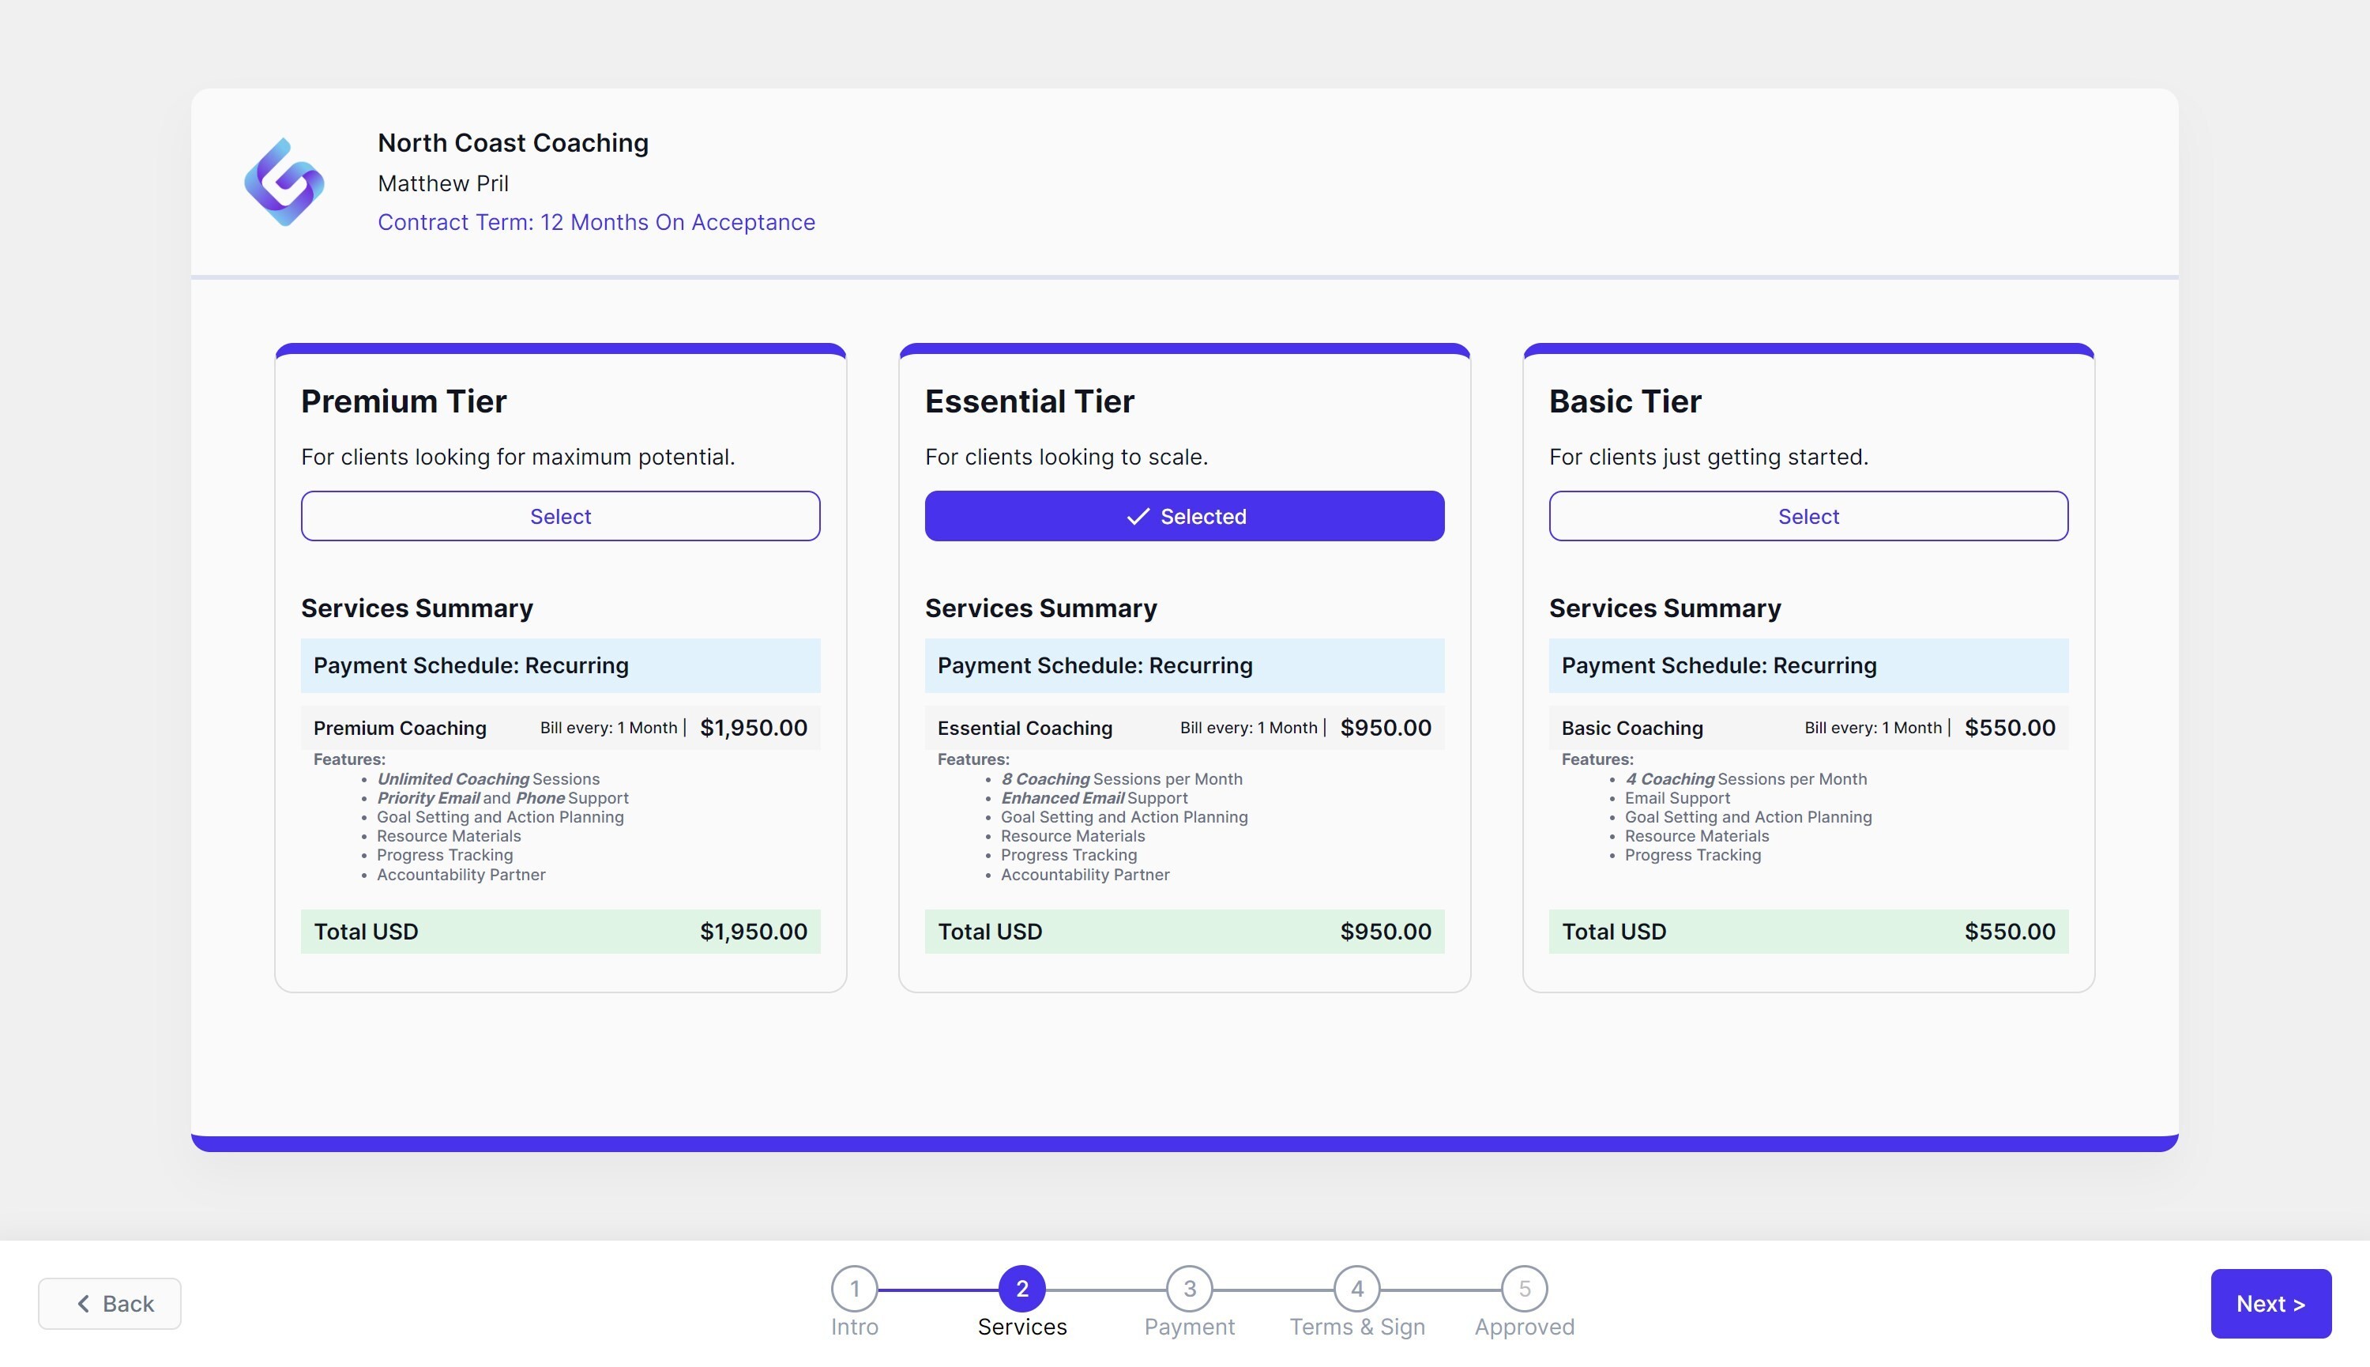This screenshot has width=2370, height=1367.
Task: Click the North Coast Coaching logo icon
Action: [x=284, y=183]
